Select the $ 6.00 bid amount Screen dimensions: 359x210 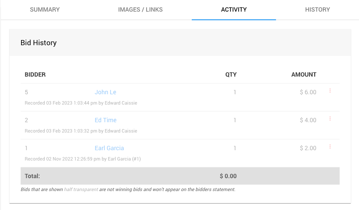[x=308, y=92]
